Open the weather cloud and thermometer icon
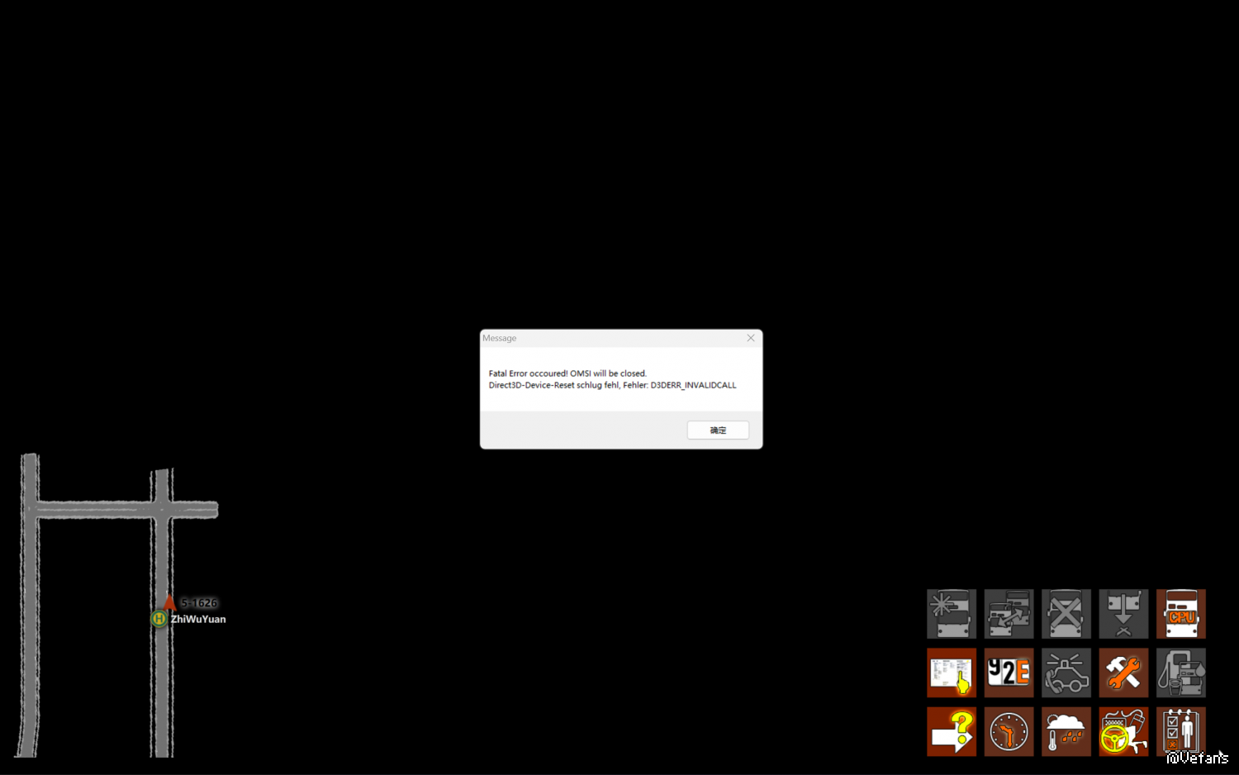 pyautogui.click(x=1066, y=731)
